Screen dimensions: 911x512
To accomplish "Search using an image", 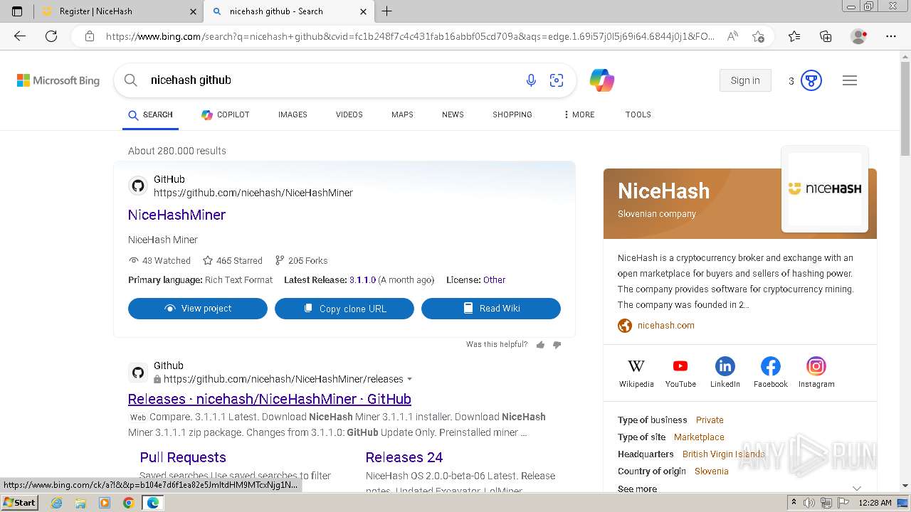I will (557, 80).
